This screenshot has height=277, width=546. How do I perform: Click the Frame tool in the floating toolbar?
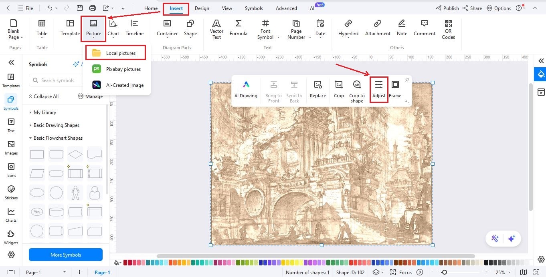(x=395, y=89)
